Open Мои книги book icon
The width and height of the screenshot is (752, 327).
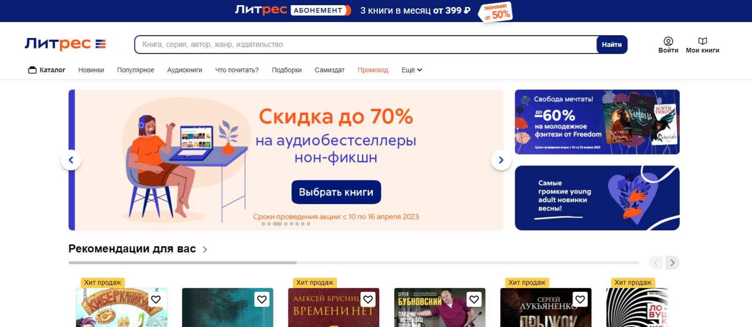[x=702, y=41]
